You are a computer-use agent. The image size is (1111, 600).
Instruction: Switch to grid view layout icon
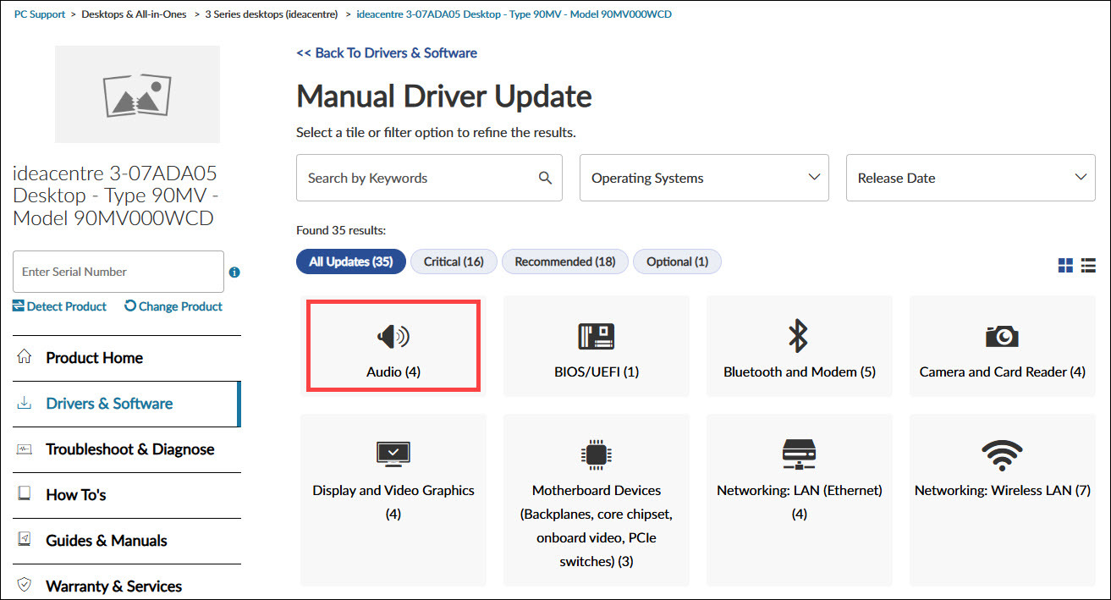click(x=1065, y=266)
